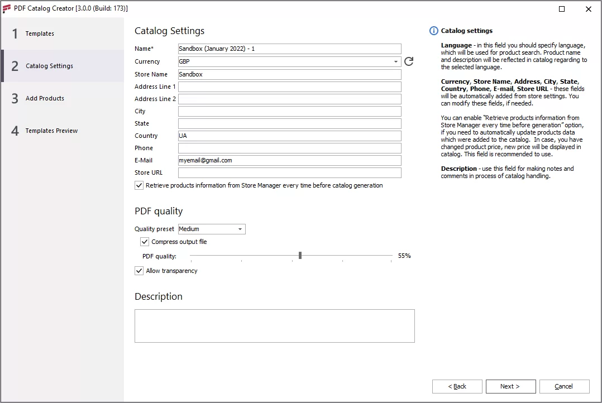Select the Add Products step

pyautogui.click(x=45, y=98)
